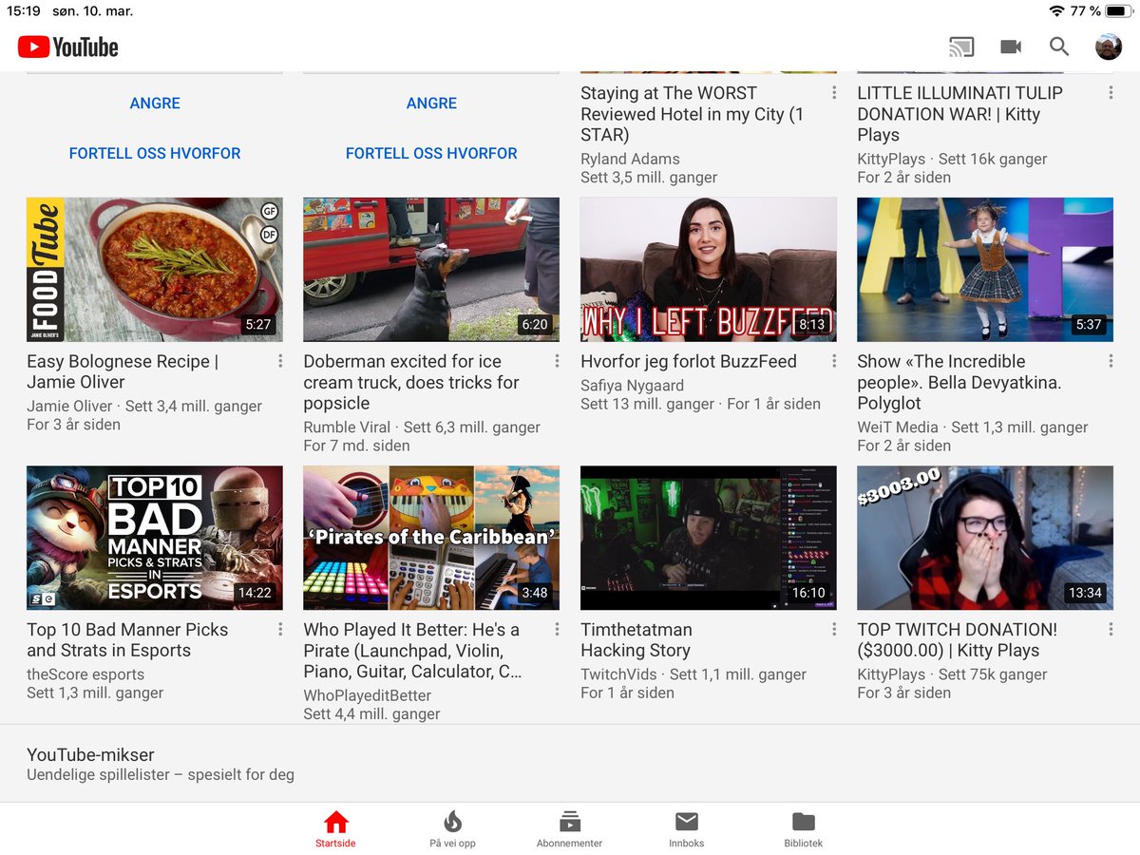Play the Why I Left BuzzFeed thumbnail
The height and width of the screenshot is (855, 1140).
pos(709,270)
